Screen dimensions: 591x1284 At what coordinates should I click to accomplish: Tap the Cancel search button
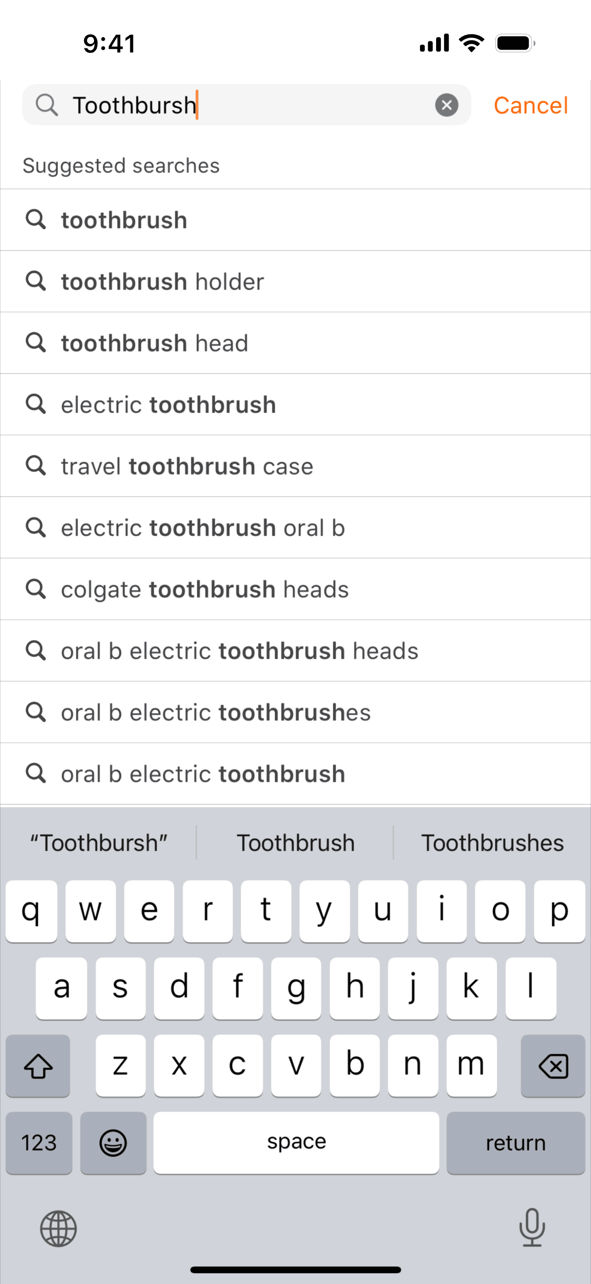(x=531, y=105)
